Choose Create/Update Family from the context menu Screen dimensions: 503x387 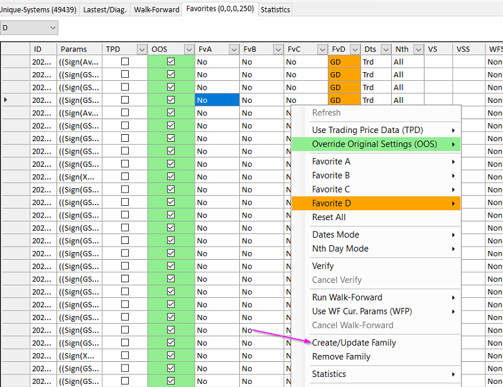(x=354, y=343)
